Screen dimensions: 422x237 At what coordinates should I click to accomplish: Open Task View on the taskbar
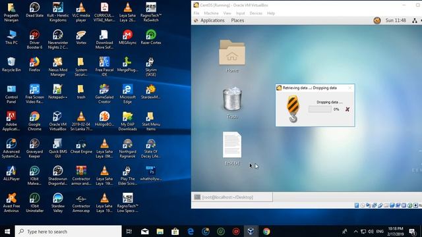129,231
